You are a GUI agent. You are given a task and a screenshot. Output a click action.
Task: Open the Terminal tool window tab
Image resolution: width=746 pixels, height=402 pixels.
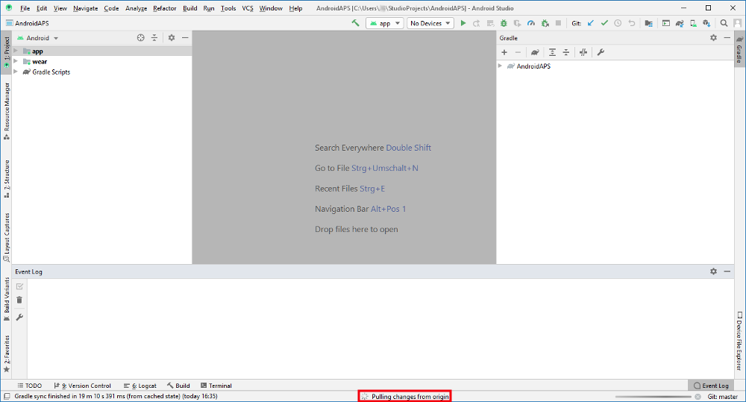tap(216, 386)
